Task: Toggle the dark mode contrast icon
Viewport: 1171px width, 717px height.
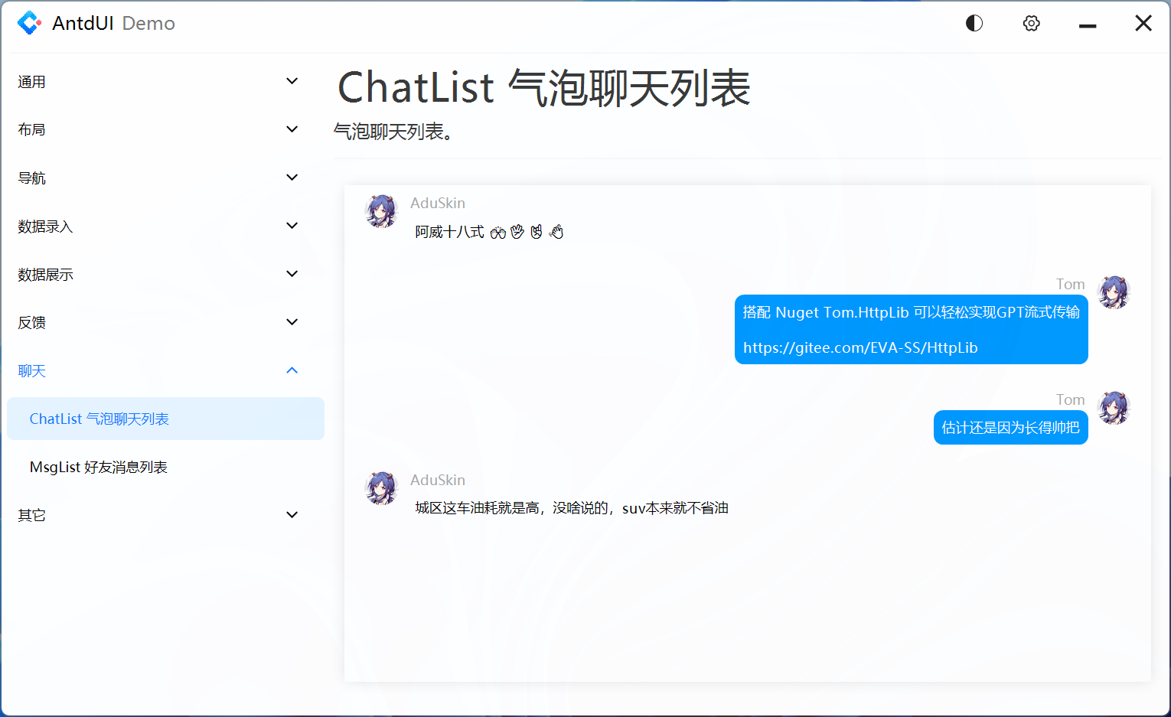Action: pyautogui.click(x=974, y=23)
